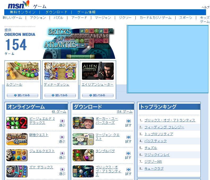This screenshot has height=180, width=210.
Task: Open ranking 1 ブリックス・オブ・アトランティス
Action: point(170,120)
